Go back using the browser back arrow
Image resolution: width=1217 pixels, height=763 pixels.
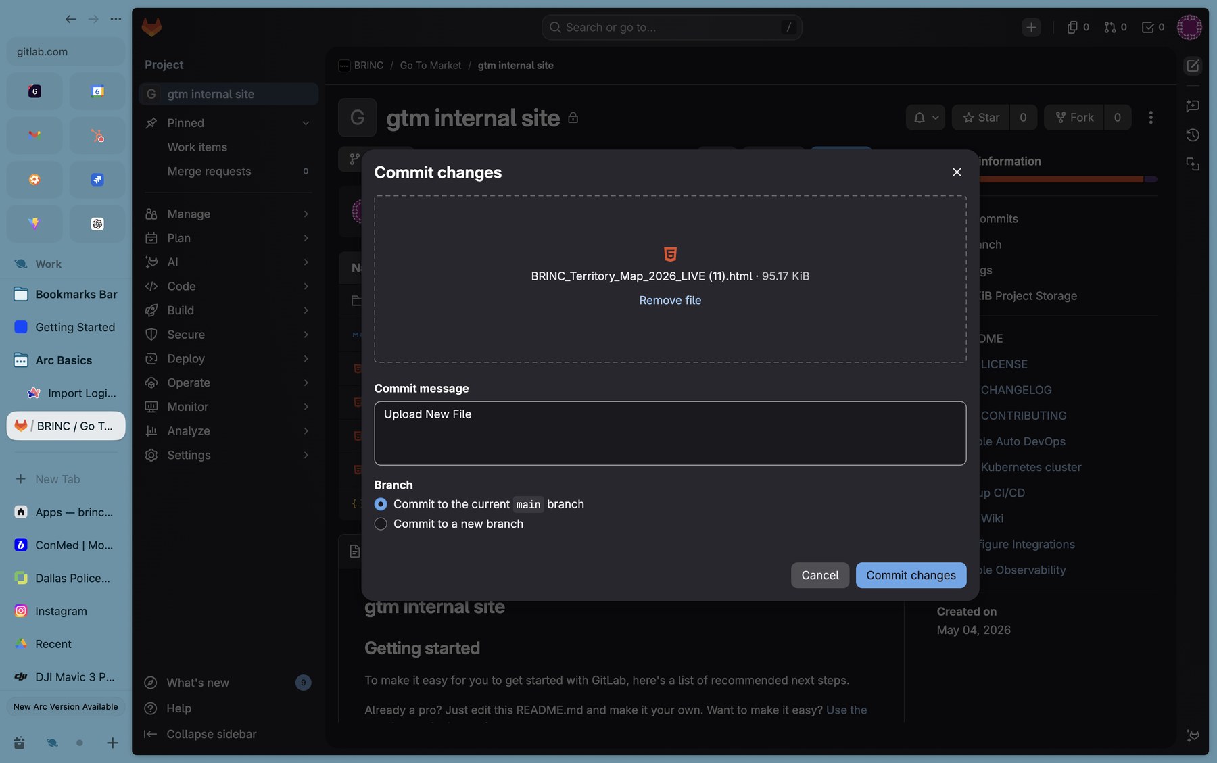[x=70, y=19]
